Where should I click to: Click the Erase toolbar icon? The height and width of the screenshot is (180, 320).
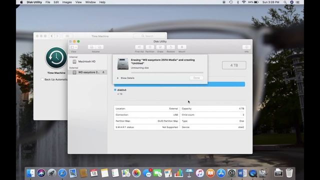tap(160, 47)
